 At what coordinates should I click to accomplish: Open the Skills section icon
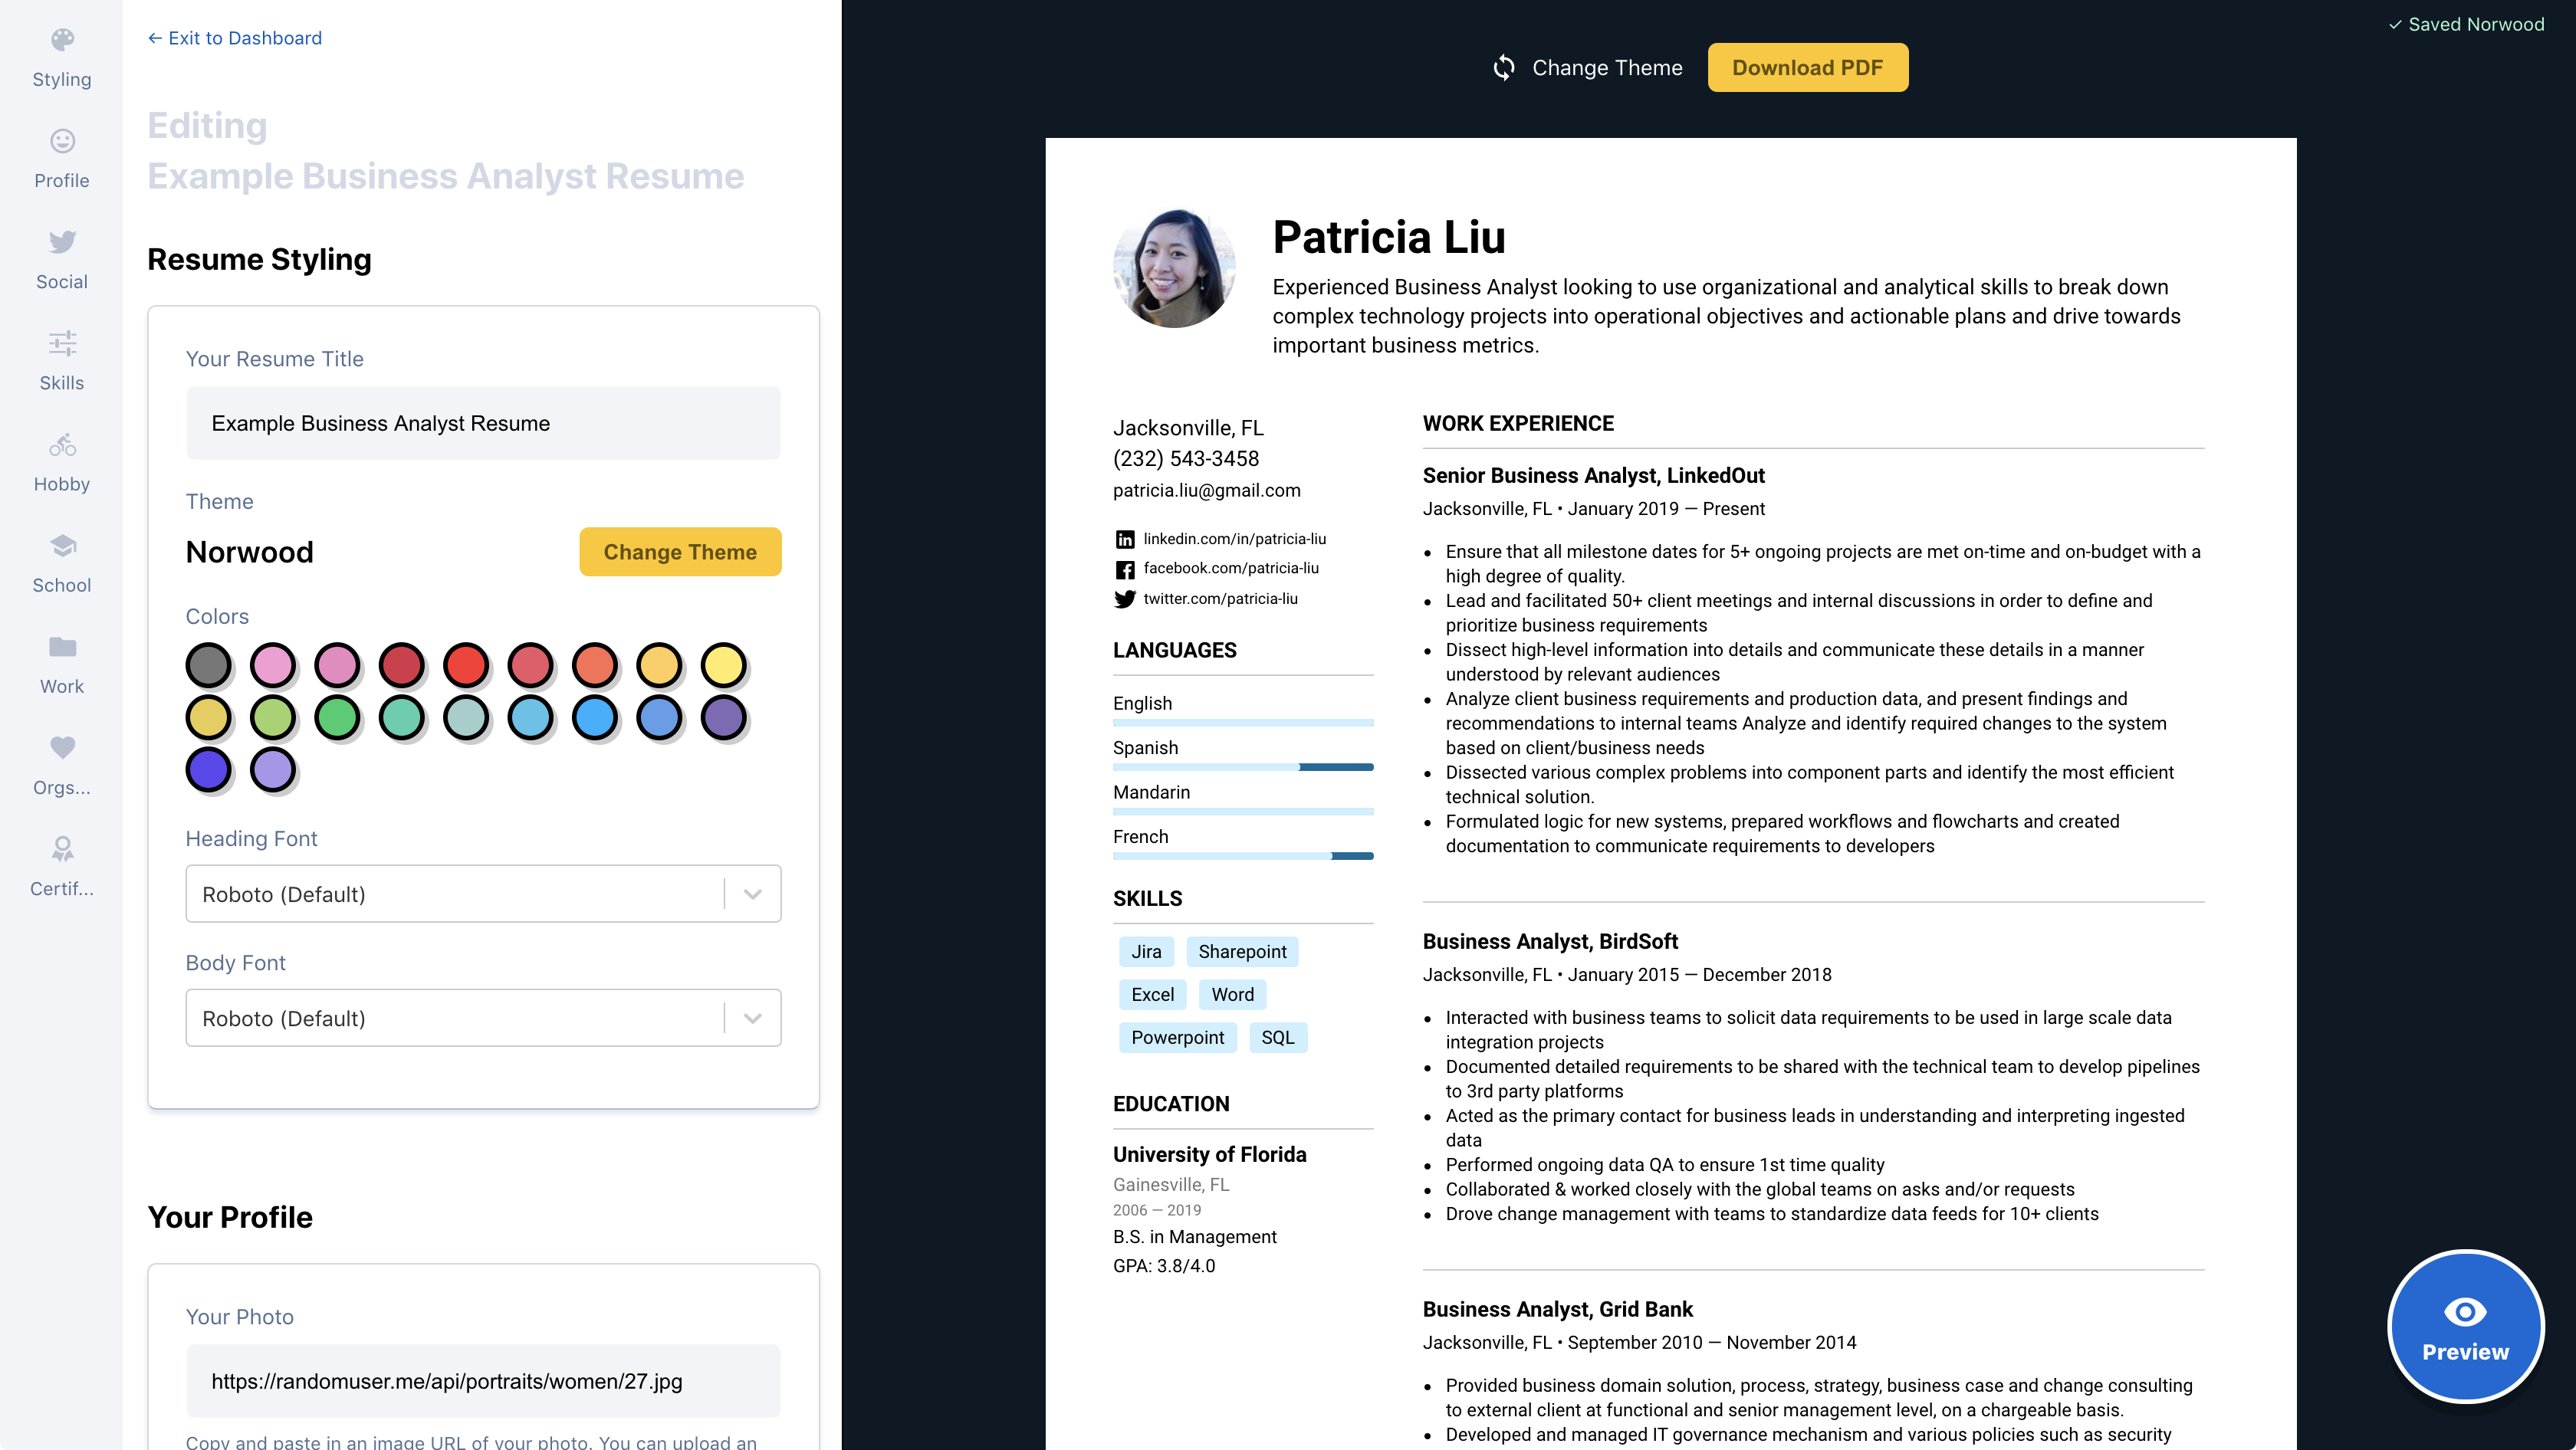[62, 359]
